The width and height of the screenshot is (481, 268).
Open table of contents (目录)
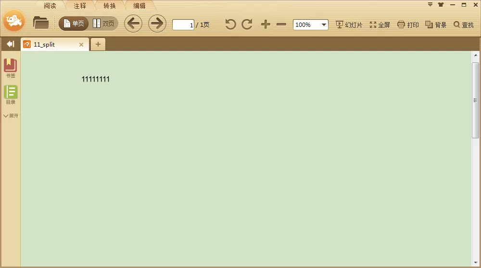tap(11, 95)
